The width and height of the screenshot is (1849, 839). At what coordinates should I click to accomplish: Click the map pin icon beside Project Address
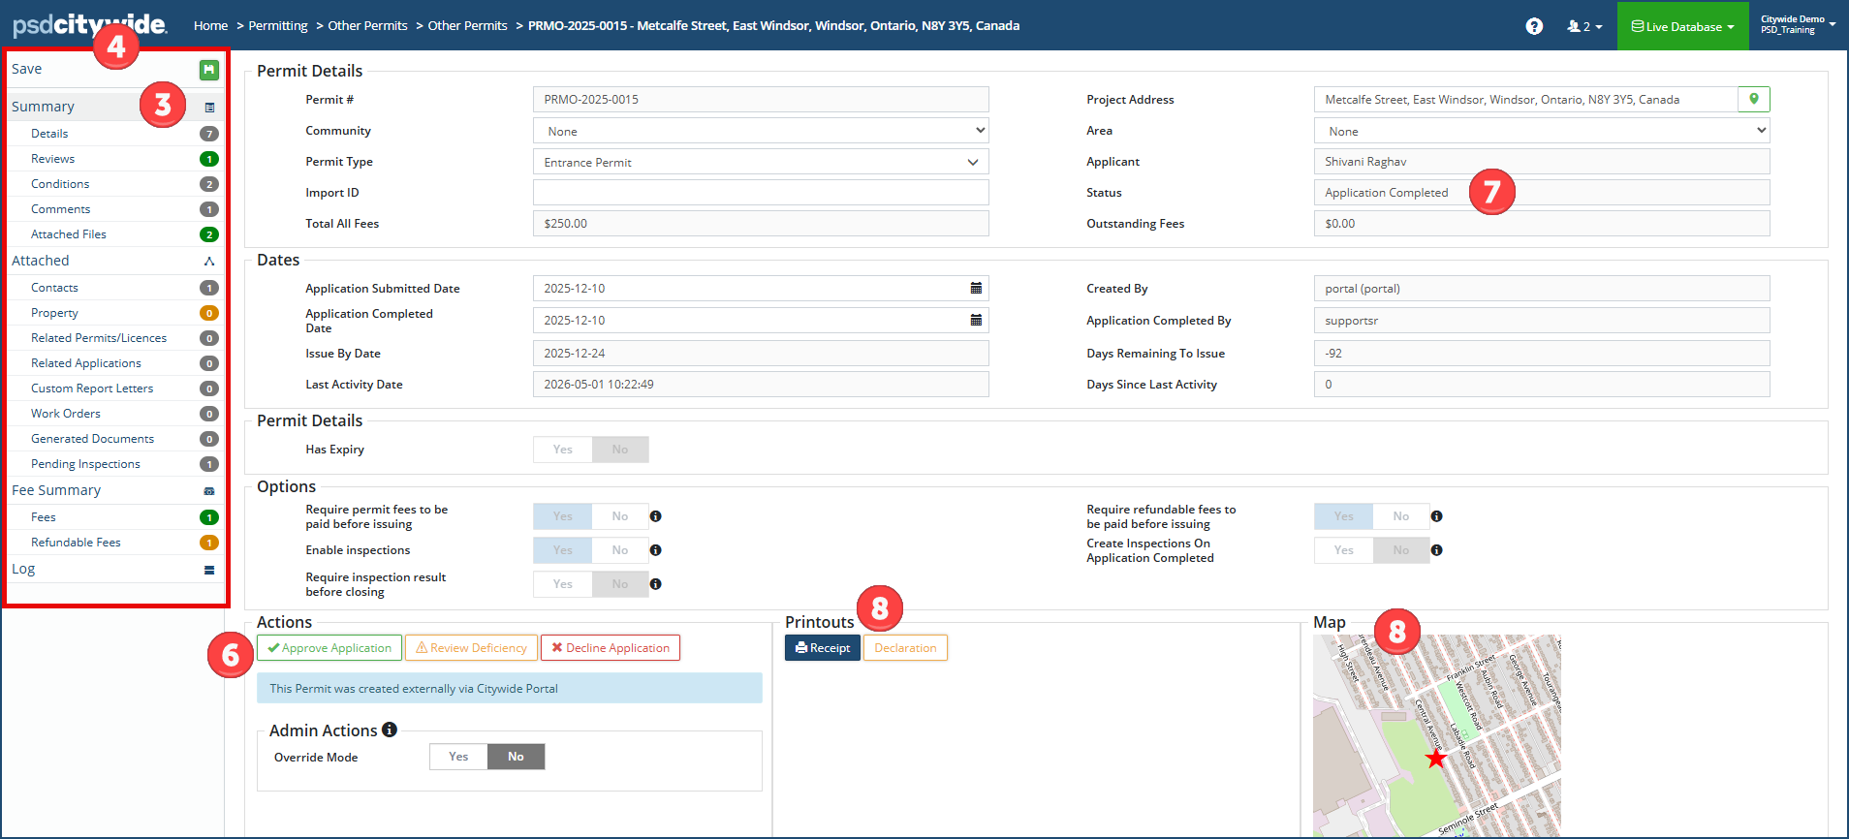tap(1754, 99)
